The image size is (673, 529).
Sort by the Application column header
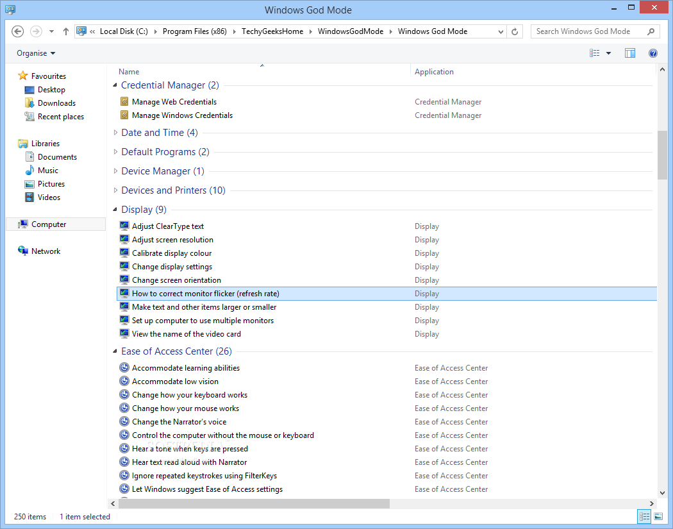click(434, 72)
